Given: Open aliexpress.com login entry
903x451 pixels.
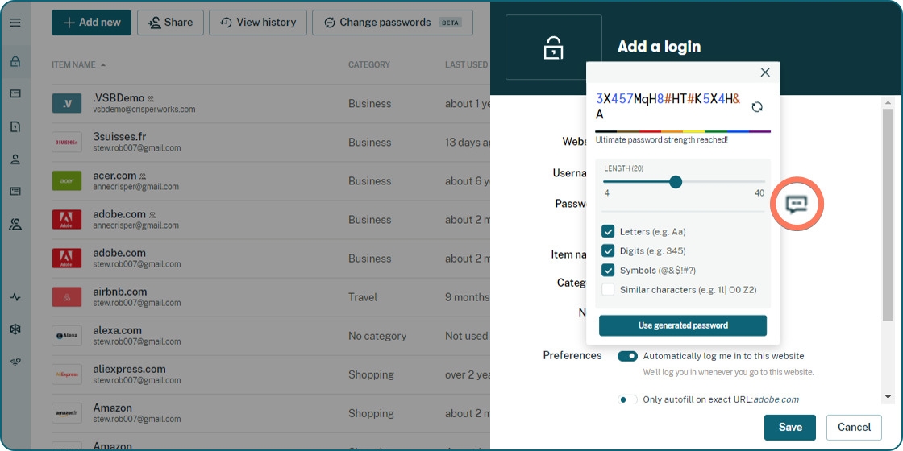Looking at the screenshot, I should point(271,374).
